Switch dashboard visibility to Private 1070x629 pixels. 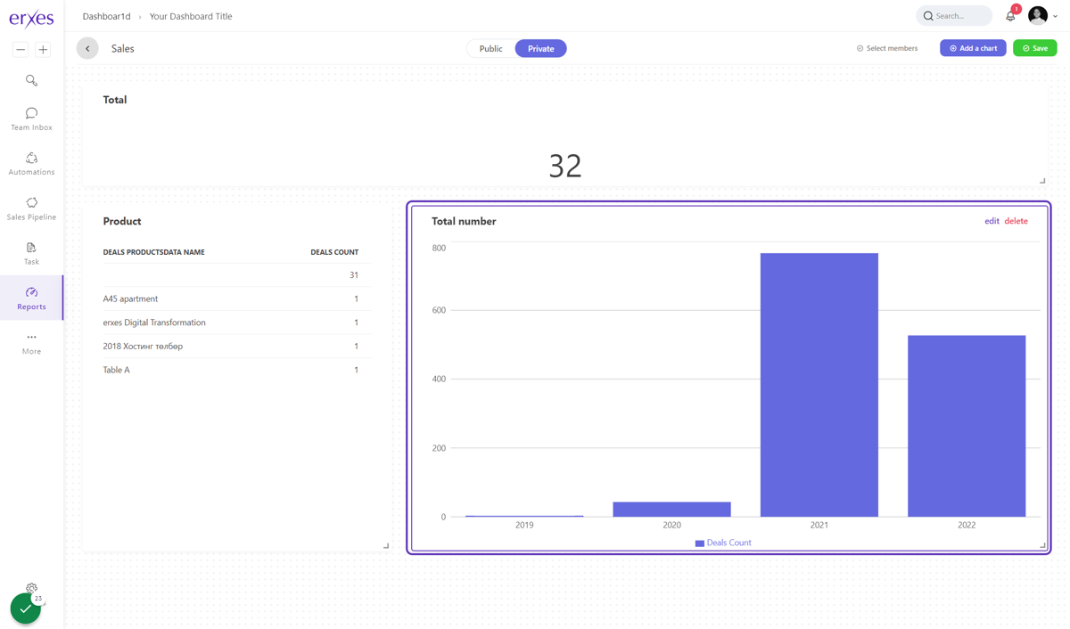pos(540,48)
